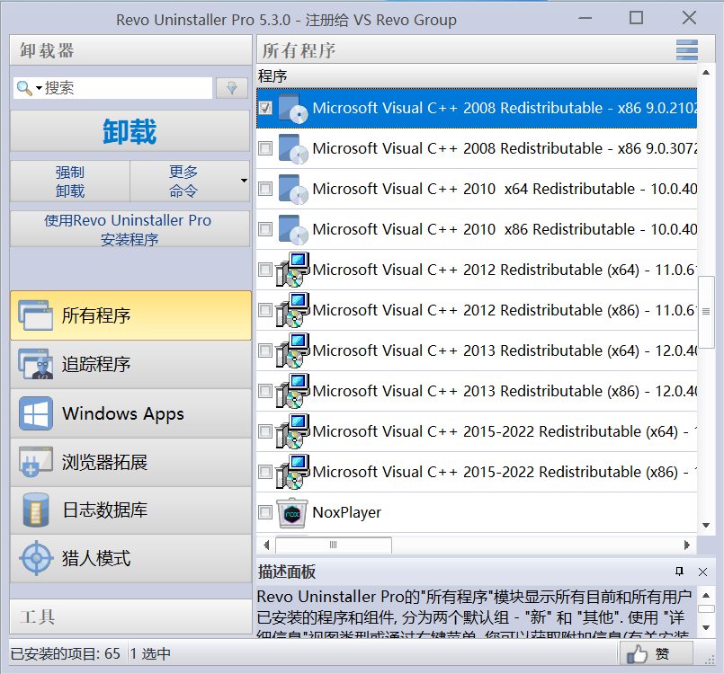Click the NoxPlayer program icon

(x=290, y=511)
